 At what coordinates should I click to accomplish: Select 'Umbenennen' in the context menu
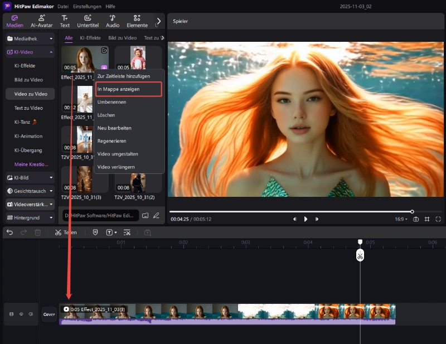coord(111,102)
